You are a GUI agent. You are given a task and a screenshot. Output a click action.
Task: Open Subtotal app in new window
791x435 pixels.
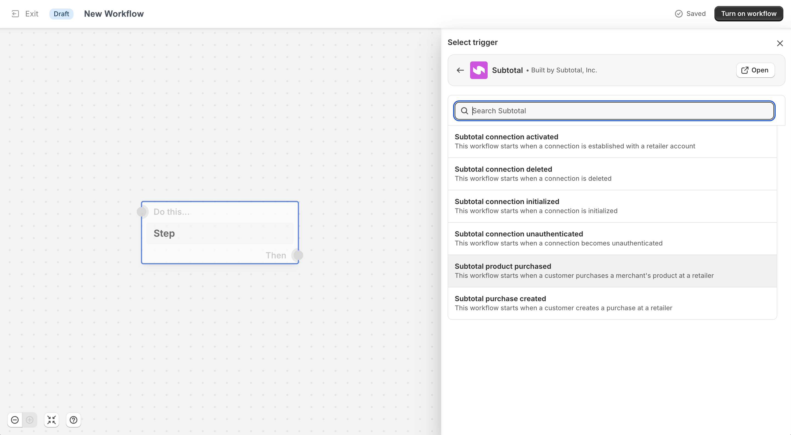755,70
